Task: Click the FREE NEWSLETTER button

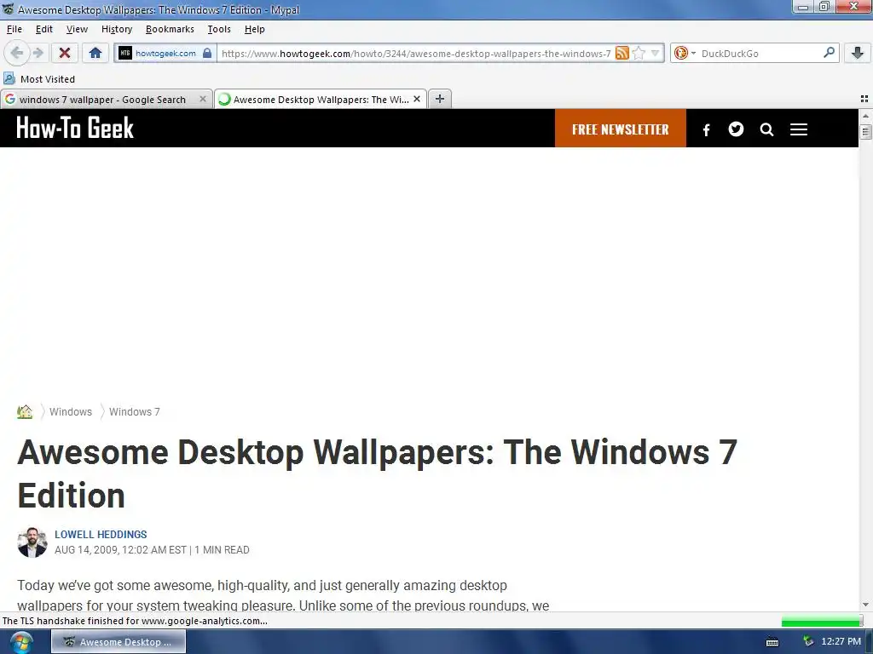Action: coord(621,129)
